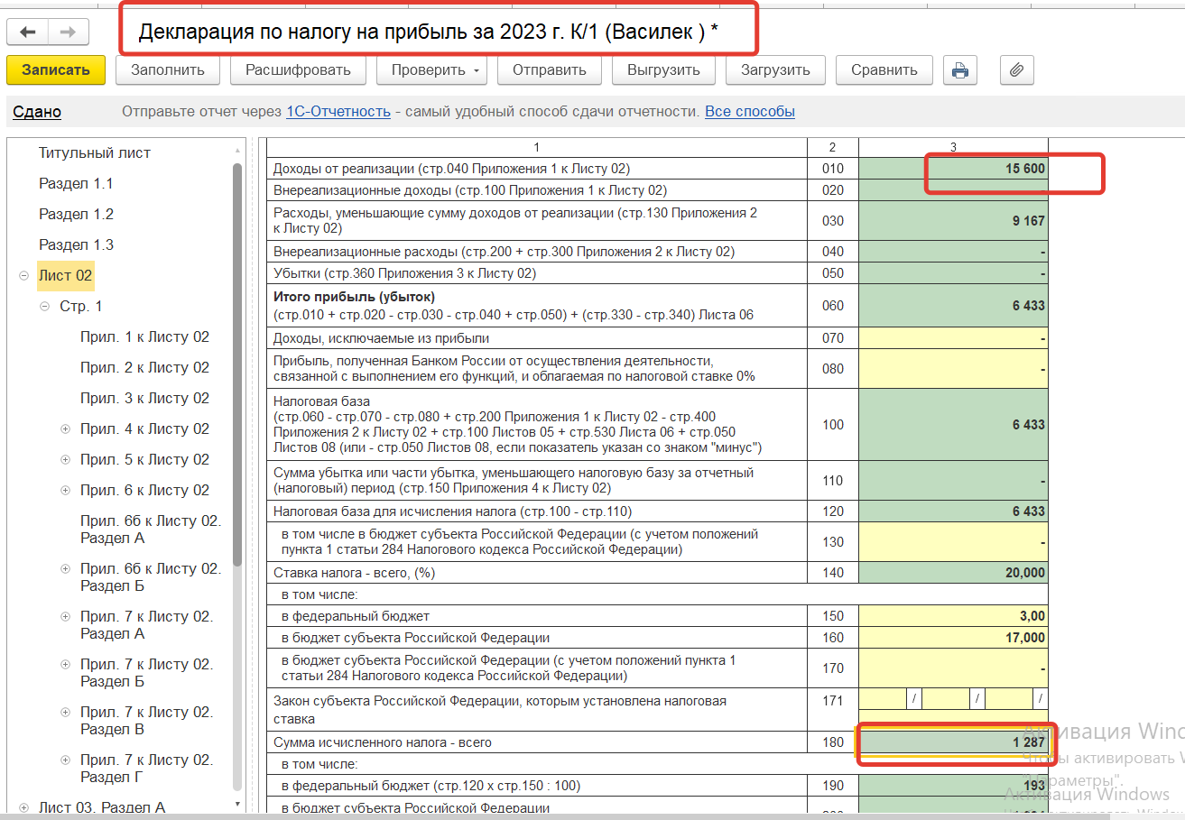Select Прил. 6б к Листу 02. Раздел А

tap(151, 530)
